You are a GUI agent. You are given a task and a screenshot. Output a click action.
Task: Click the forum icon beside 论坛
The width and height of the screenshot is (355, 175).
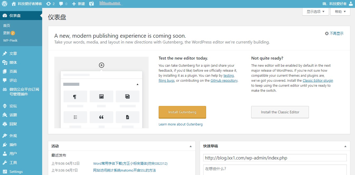(x=5, y=106)
